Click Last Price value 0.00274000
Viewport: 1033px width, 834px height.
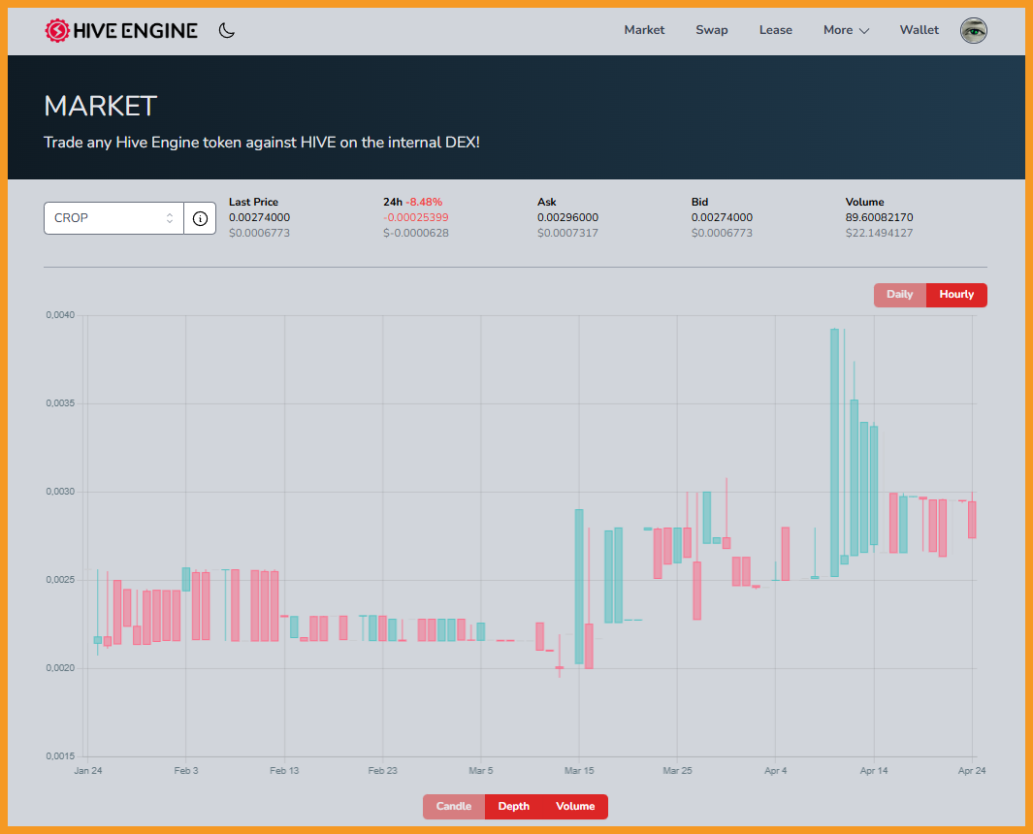point(260,217)
